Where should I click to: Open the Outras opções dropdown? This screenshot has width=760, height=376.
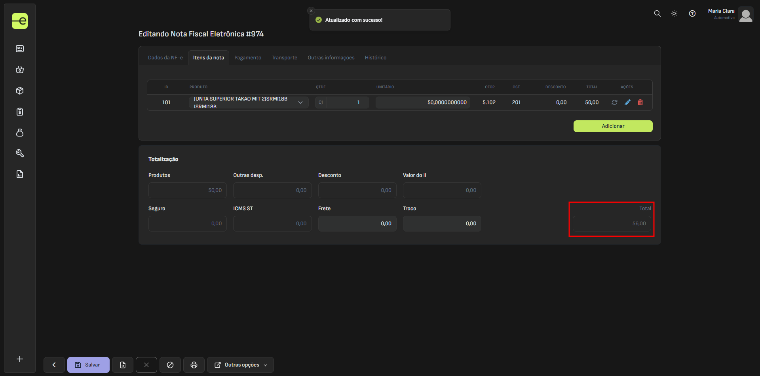click(241, 365)
